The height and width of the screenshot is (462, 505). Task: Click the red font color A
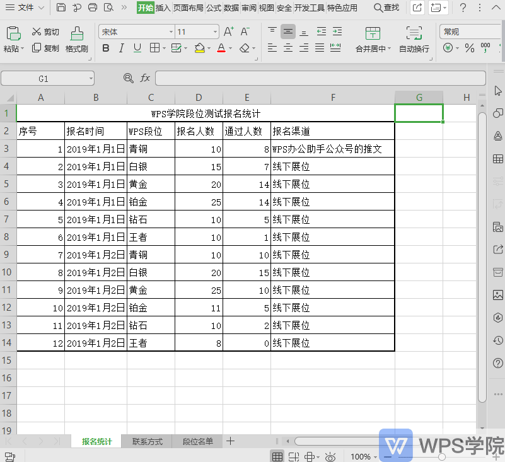(x=221, y=48)
